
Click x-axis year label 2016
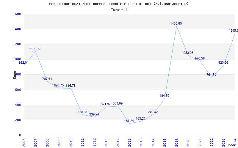[x=141, y=142]
